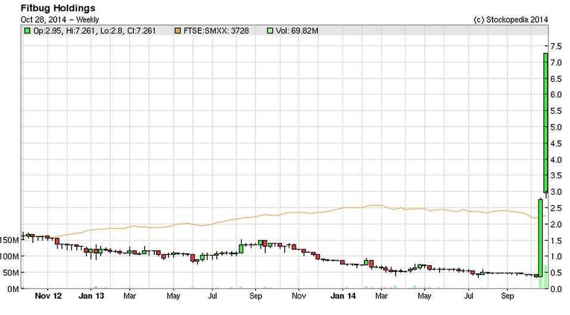Screen dimensions: 570x315
Task: Click the light green Vol legend swatch
Action: coord(270,31)
